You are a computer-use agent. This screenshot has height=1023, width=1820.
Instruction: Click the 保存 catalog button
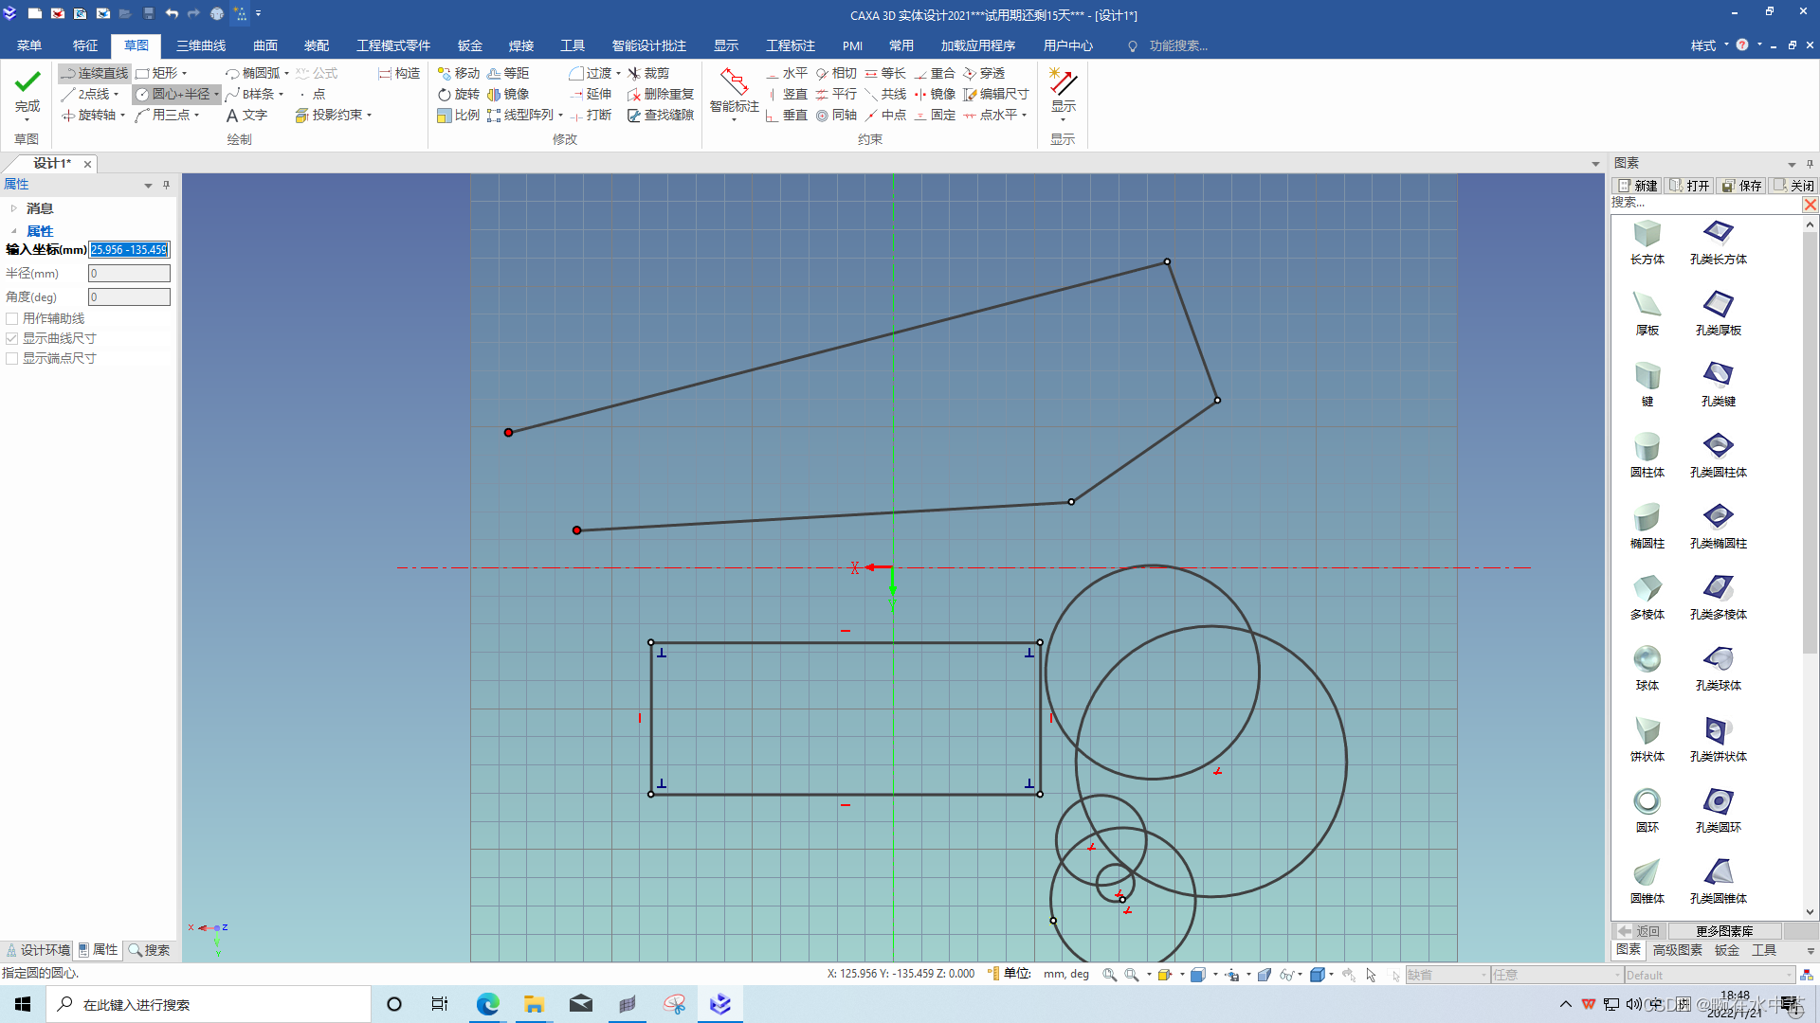(x=1742, y=186)
